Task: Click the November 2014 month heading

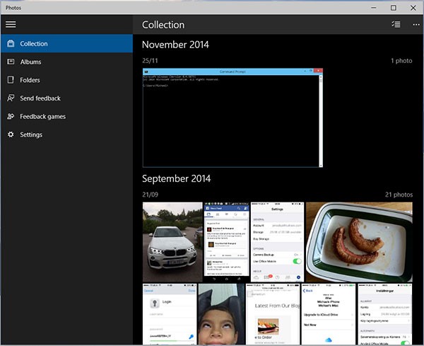Action: click(175, 45)
